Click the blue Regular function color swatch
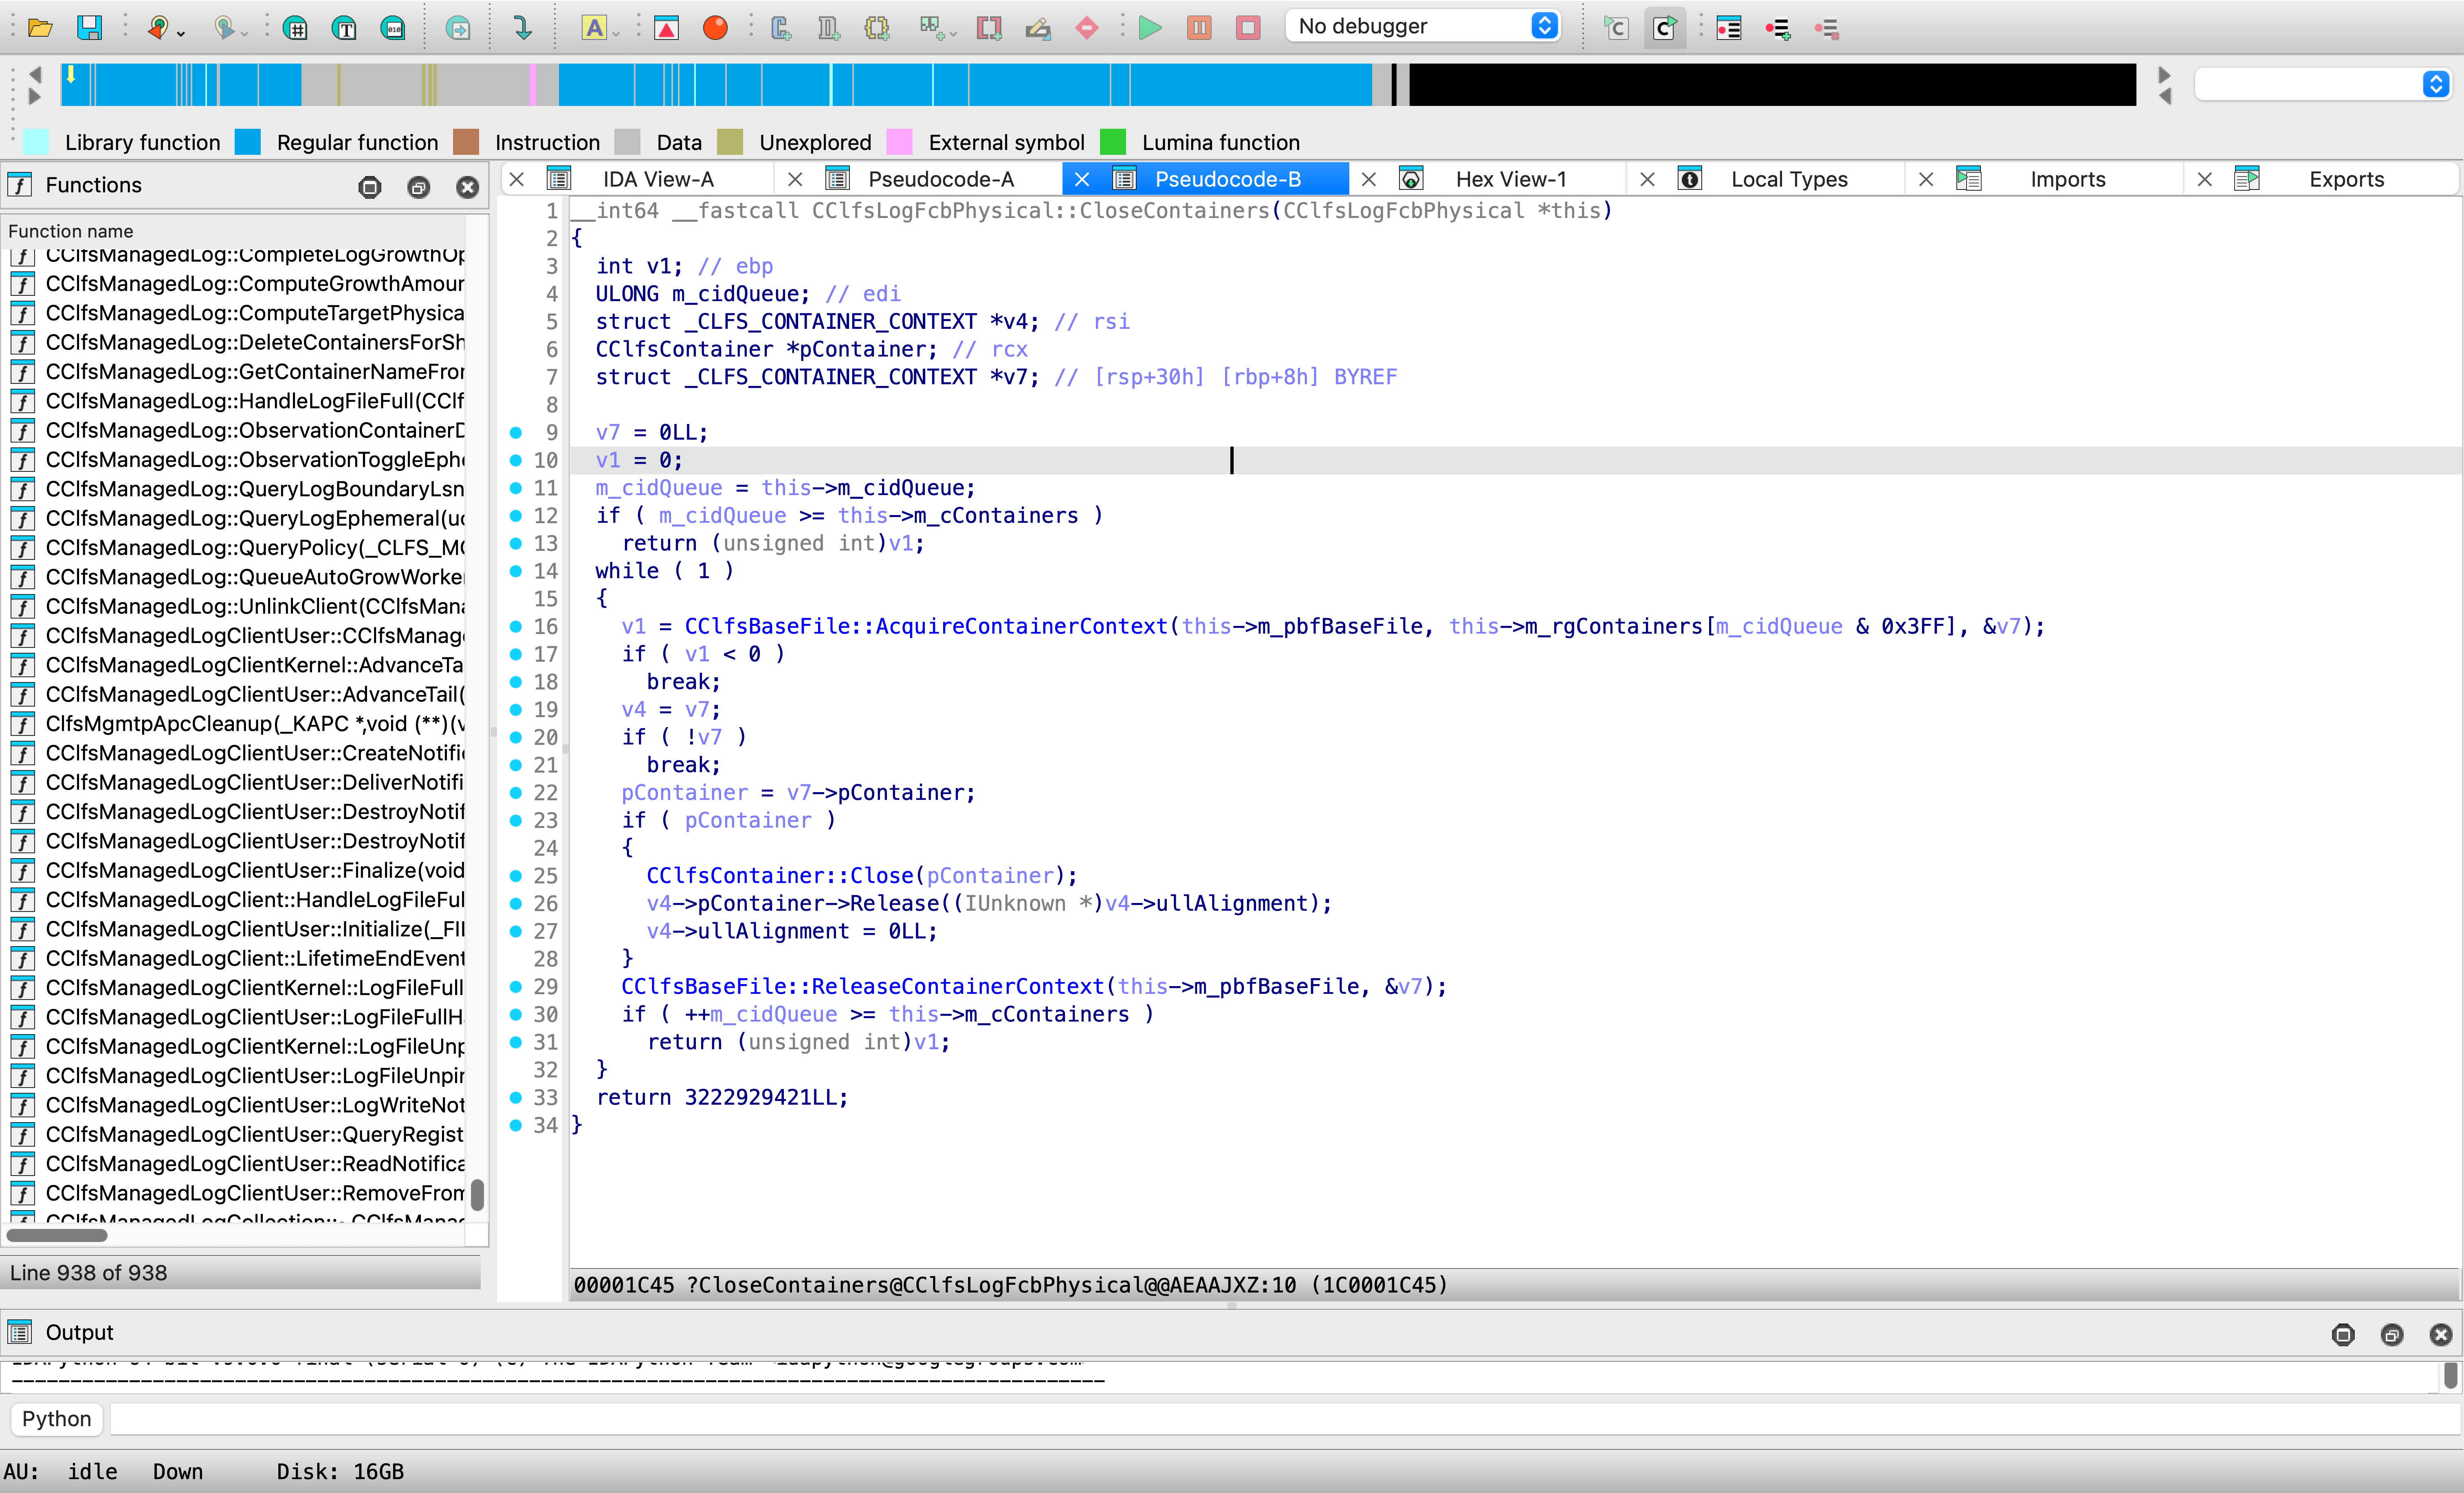The image size is (2464, 1493). 248,142
